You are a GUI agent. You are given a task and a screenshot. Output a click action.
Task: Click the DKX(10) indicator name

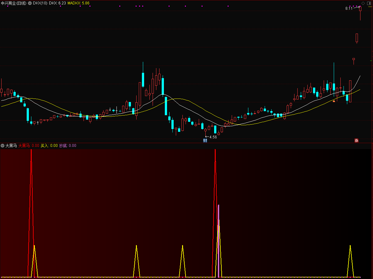(x=40, y=3)
